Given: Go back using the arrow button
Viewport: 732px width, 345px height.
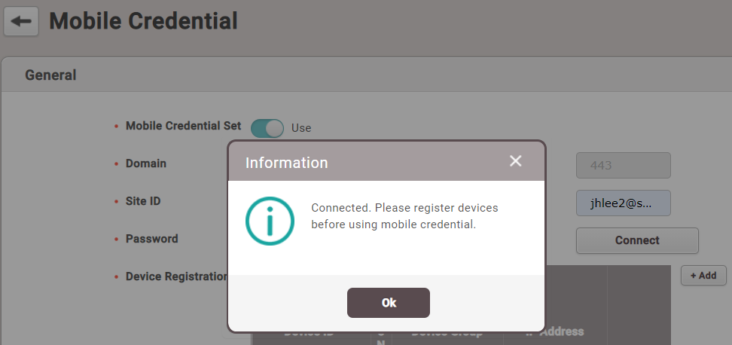Looking at the screenshot, I should point(21,21).
